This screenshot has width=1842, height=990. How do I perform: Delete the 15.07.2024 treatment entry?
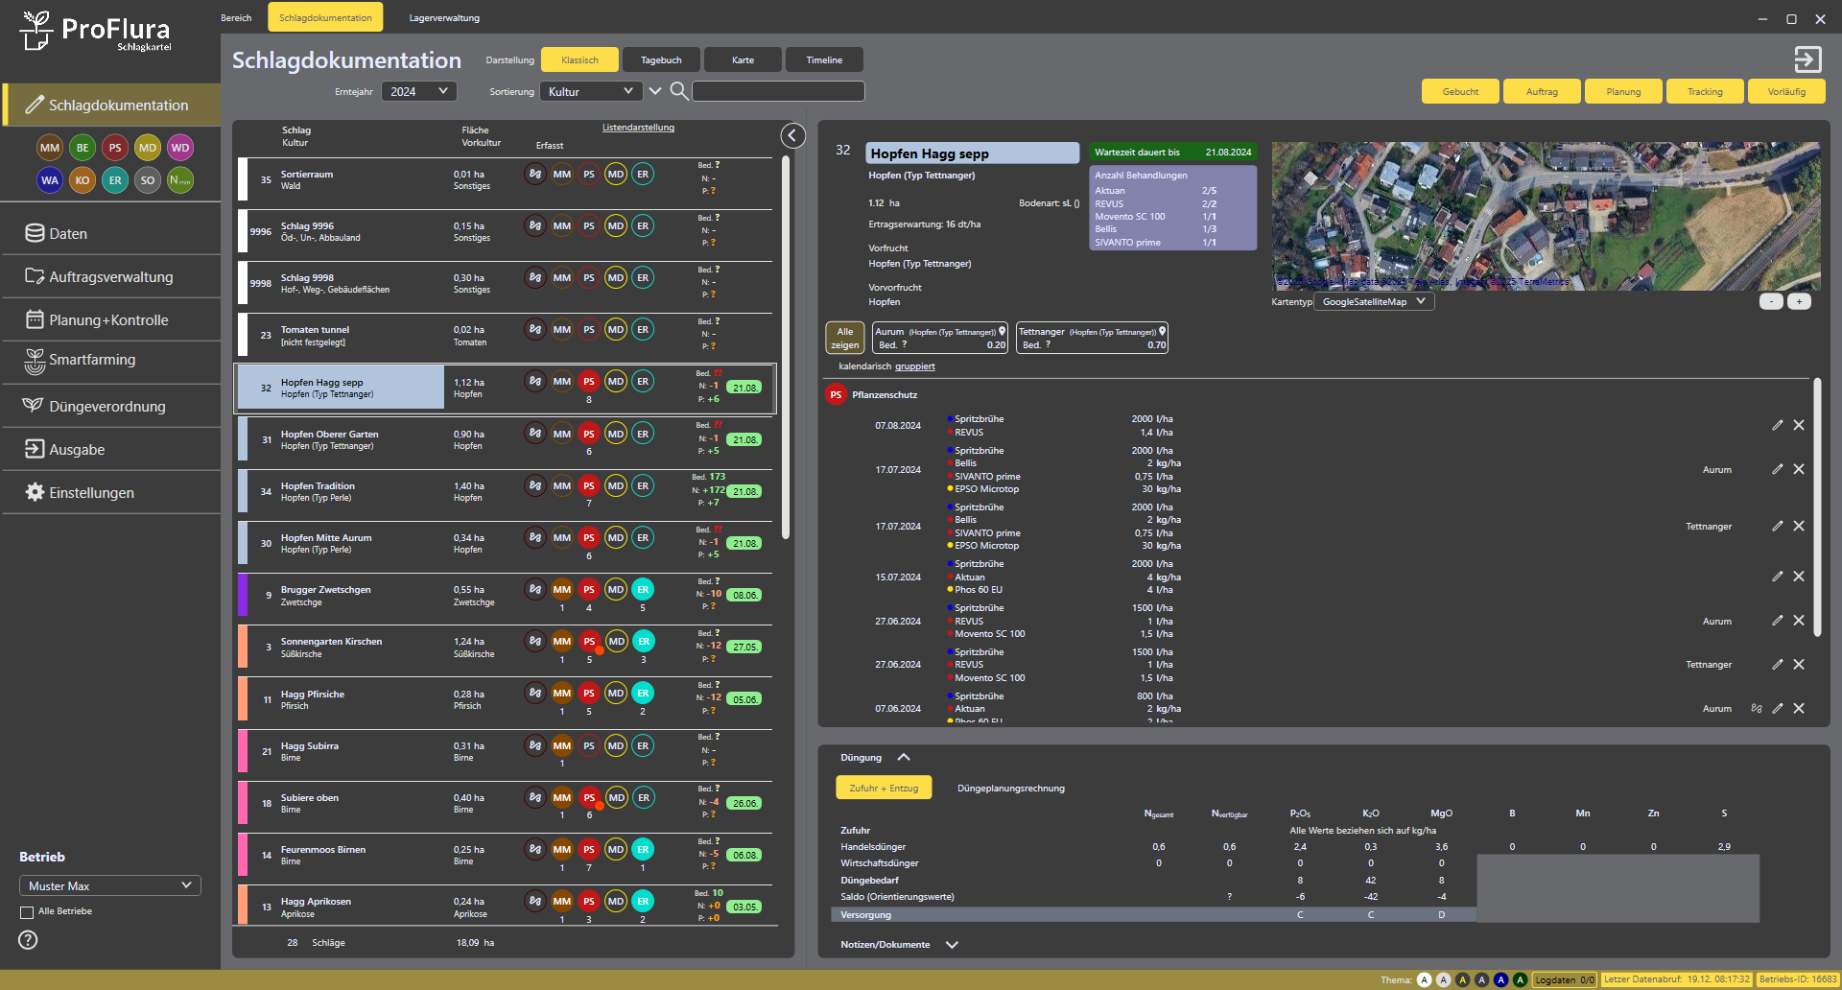click(x=1799, y=577)
